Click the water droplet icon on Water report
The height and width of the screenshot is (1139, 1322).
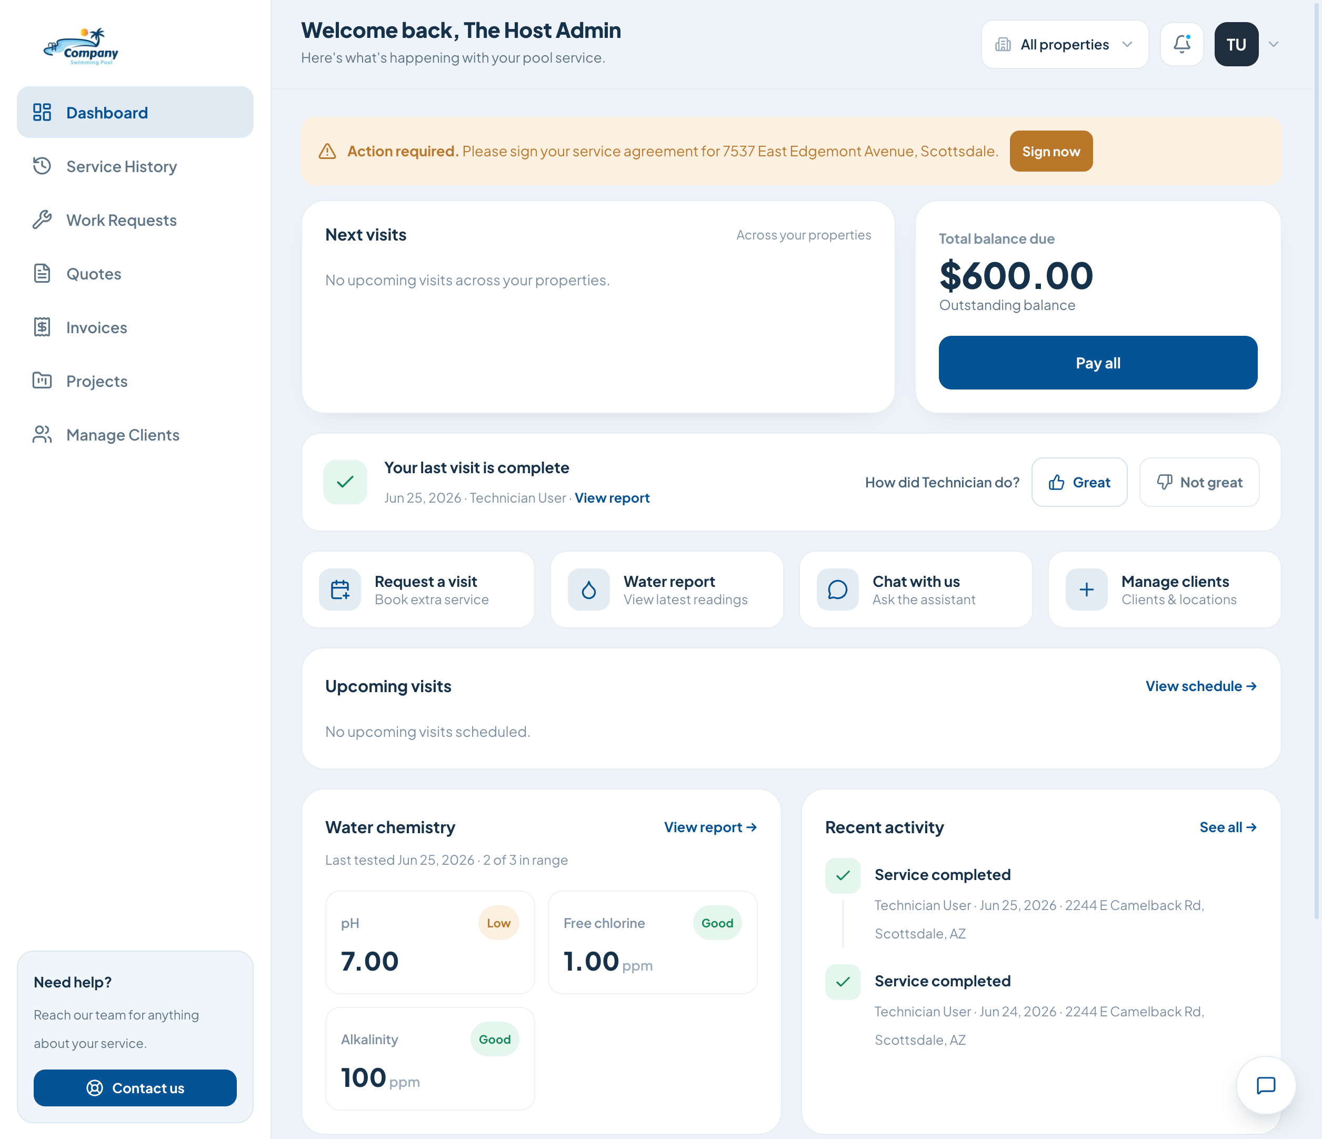point(589,589)
